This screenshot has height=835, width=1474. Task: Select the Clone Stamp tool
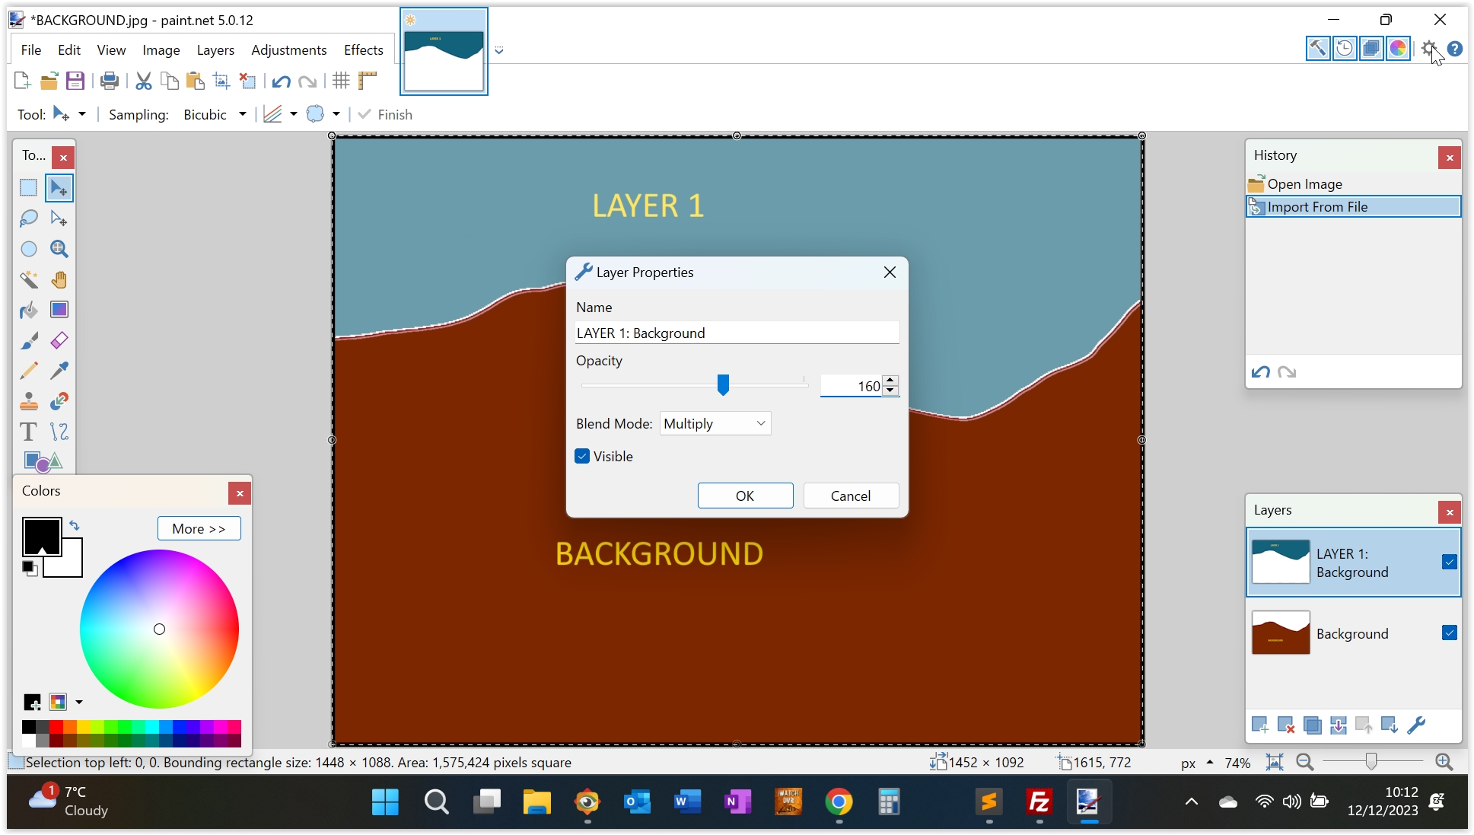(29, 401)
